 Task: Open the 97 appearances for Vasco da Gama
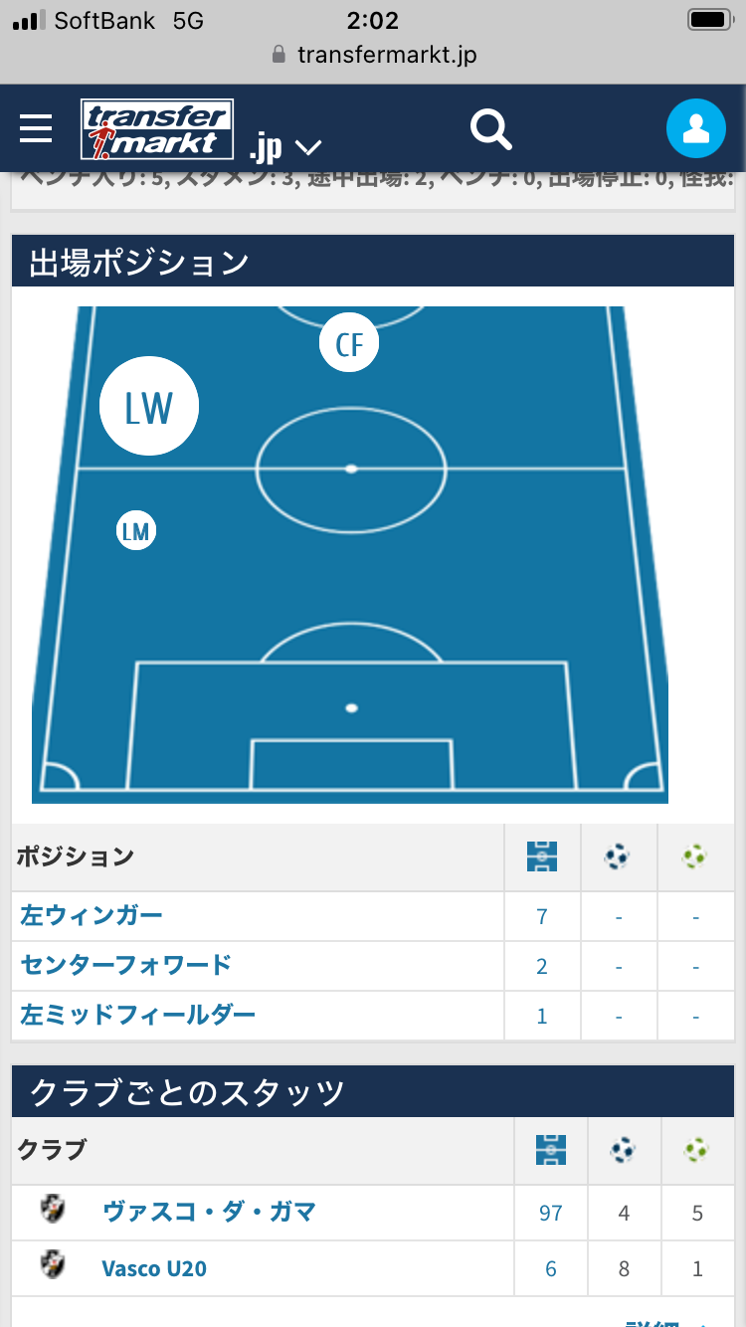[551, 1213]
